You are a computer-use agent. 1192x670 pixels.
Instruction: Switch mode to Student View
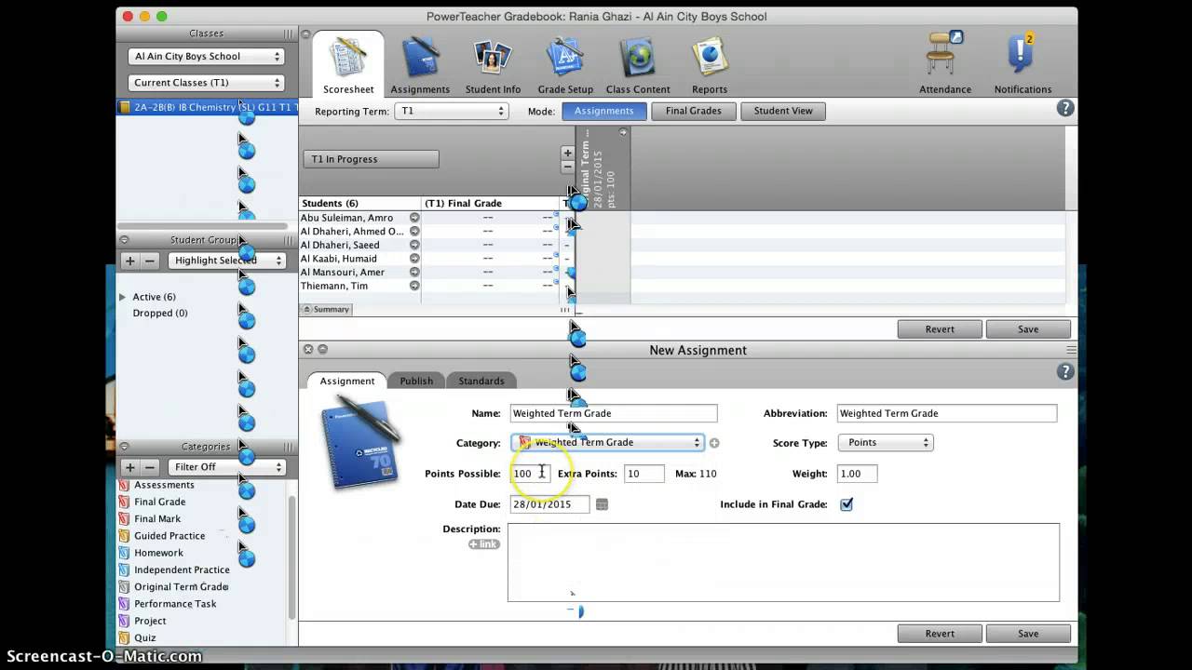[x=783, y=111]
